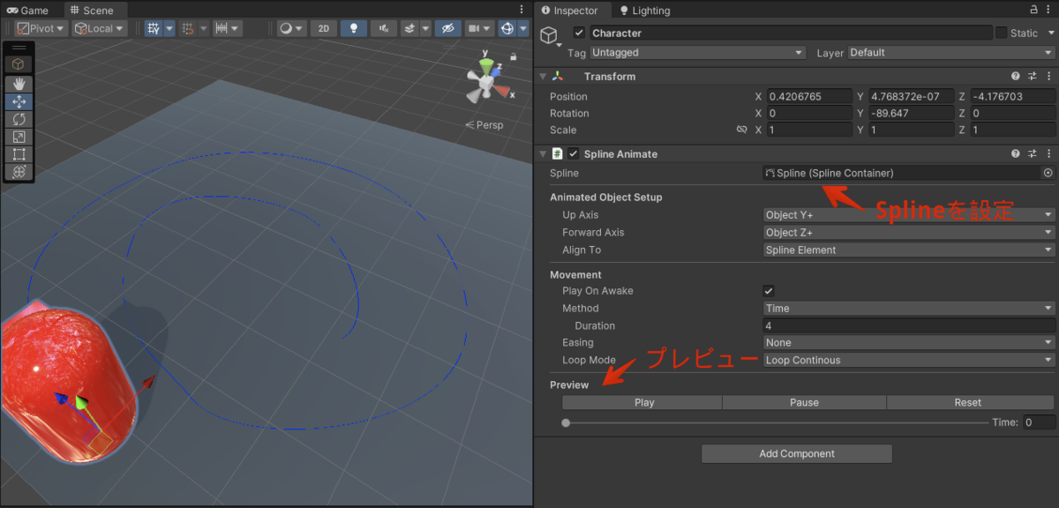1059x508 pixels.
Task: Collapse the Spline Animate foldout
Action: click(x=542, y=153)
